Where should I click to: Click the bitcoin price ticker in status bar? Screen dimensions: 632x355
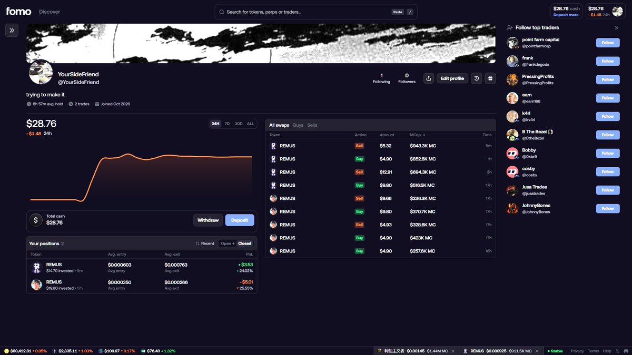coord(25,351)
